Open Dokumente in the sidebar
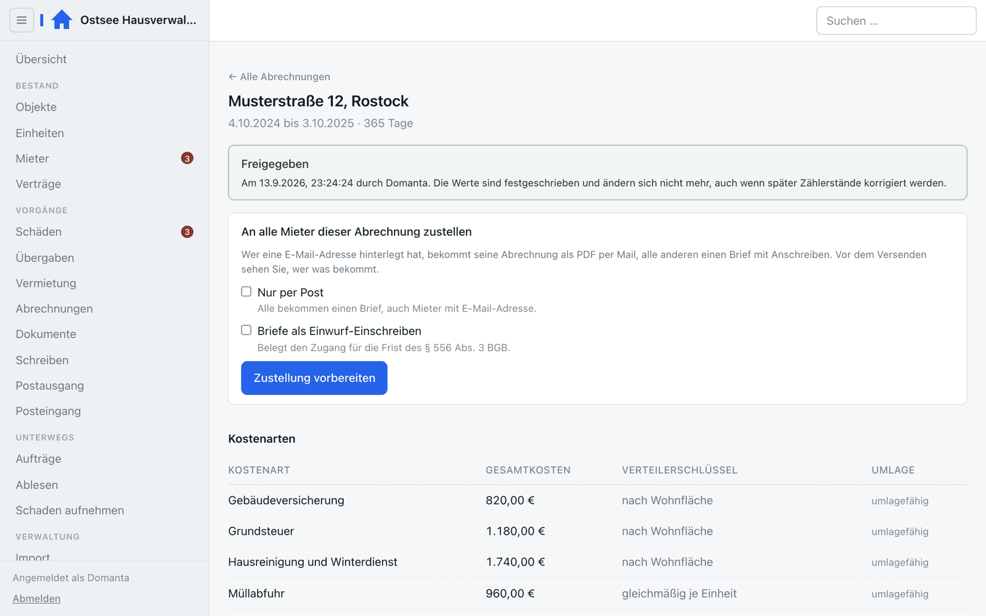The height and width of the screenshot is (616, 986). point(46,334)
